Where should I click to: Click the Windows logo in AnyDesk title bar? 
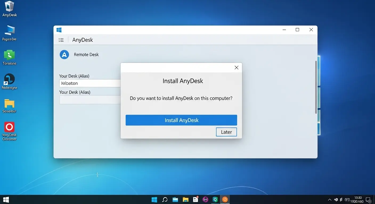click(59, 30)
